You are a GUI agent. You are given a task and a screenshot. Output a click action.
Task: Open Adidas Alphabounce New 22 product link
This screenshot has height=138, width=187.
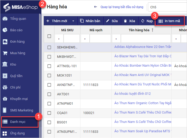point(143,47)
